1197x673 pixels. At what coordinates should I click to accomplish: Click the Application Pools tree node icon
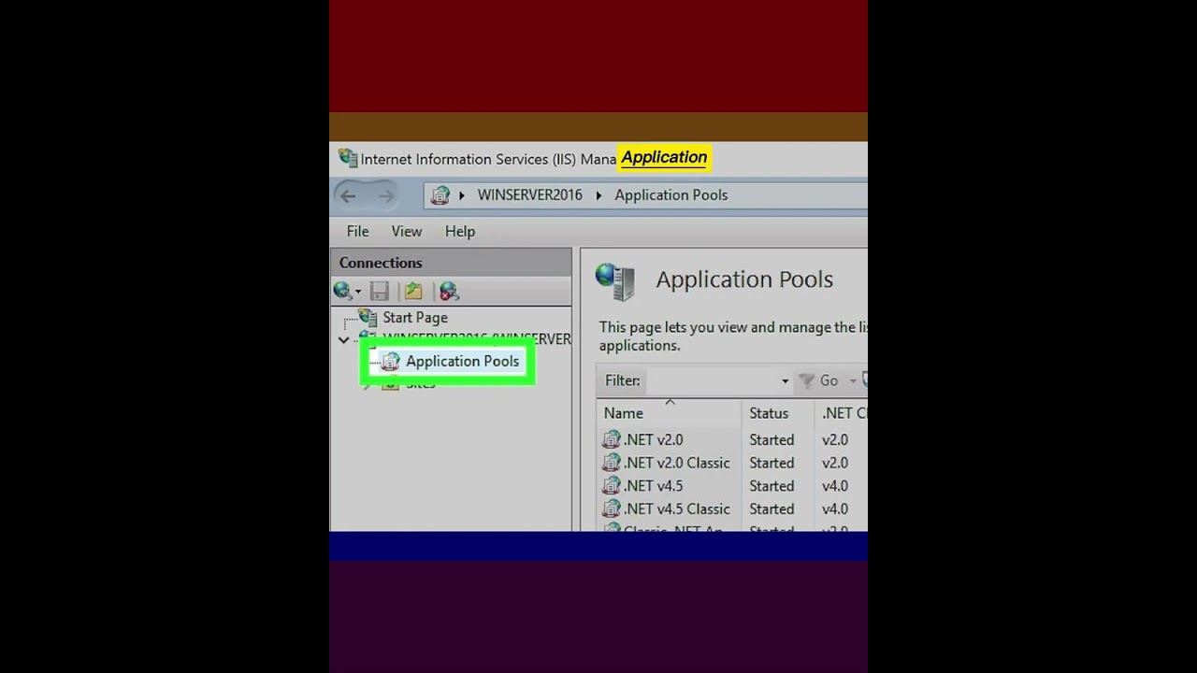390,362
